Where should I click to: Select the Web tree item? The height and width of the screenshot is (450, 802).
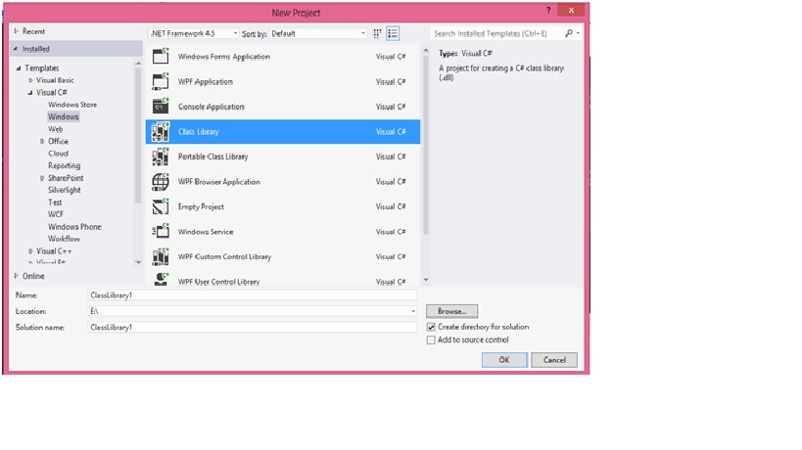coord(55,129)
